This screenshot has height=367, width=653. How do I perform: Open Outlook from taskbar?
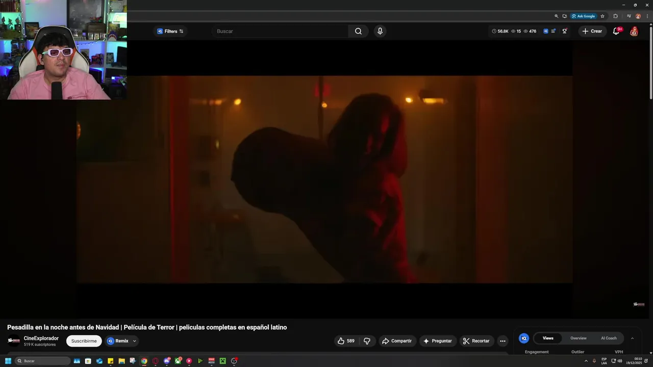[99, 361]
